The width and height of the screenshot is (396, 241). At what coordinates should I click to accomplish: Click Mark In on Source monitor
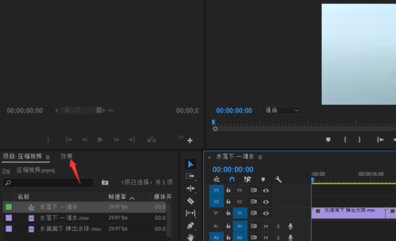(48, 139)
